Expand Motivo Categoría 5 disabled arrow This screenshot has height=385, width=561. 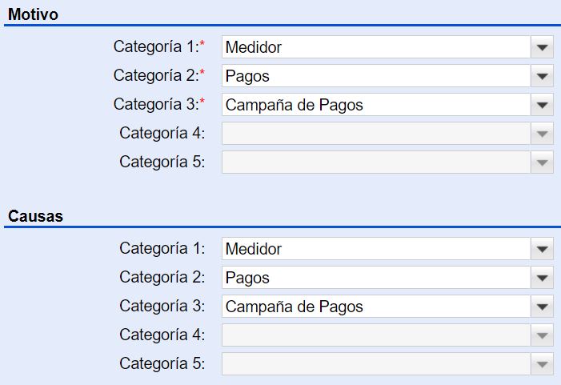pos(542,162)
